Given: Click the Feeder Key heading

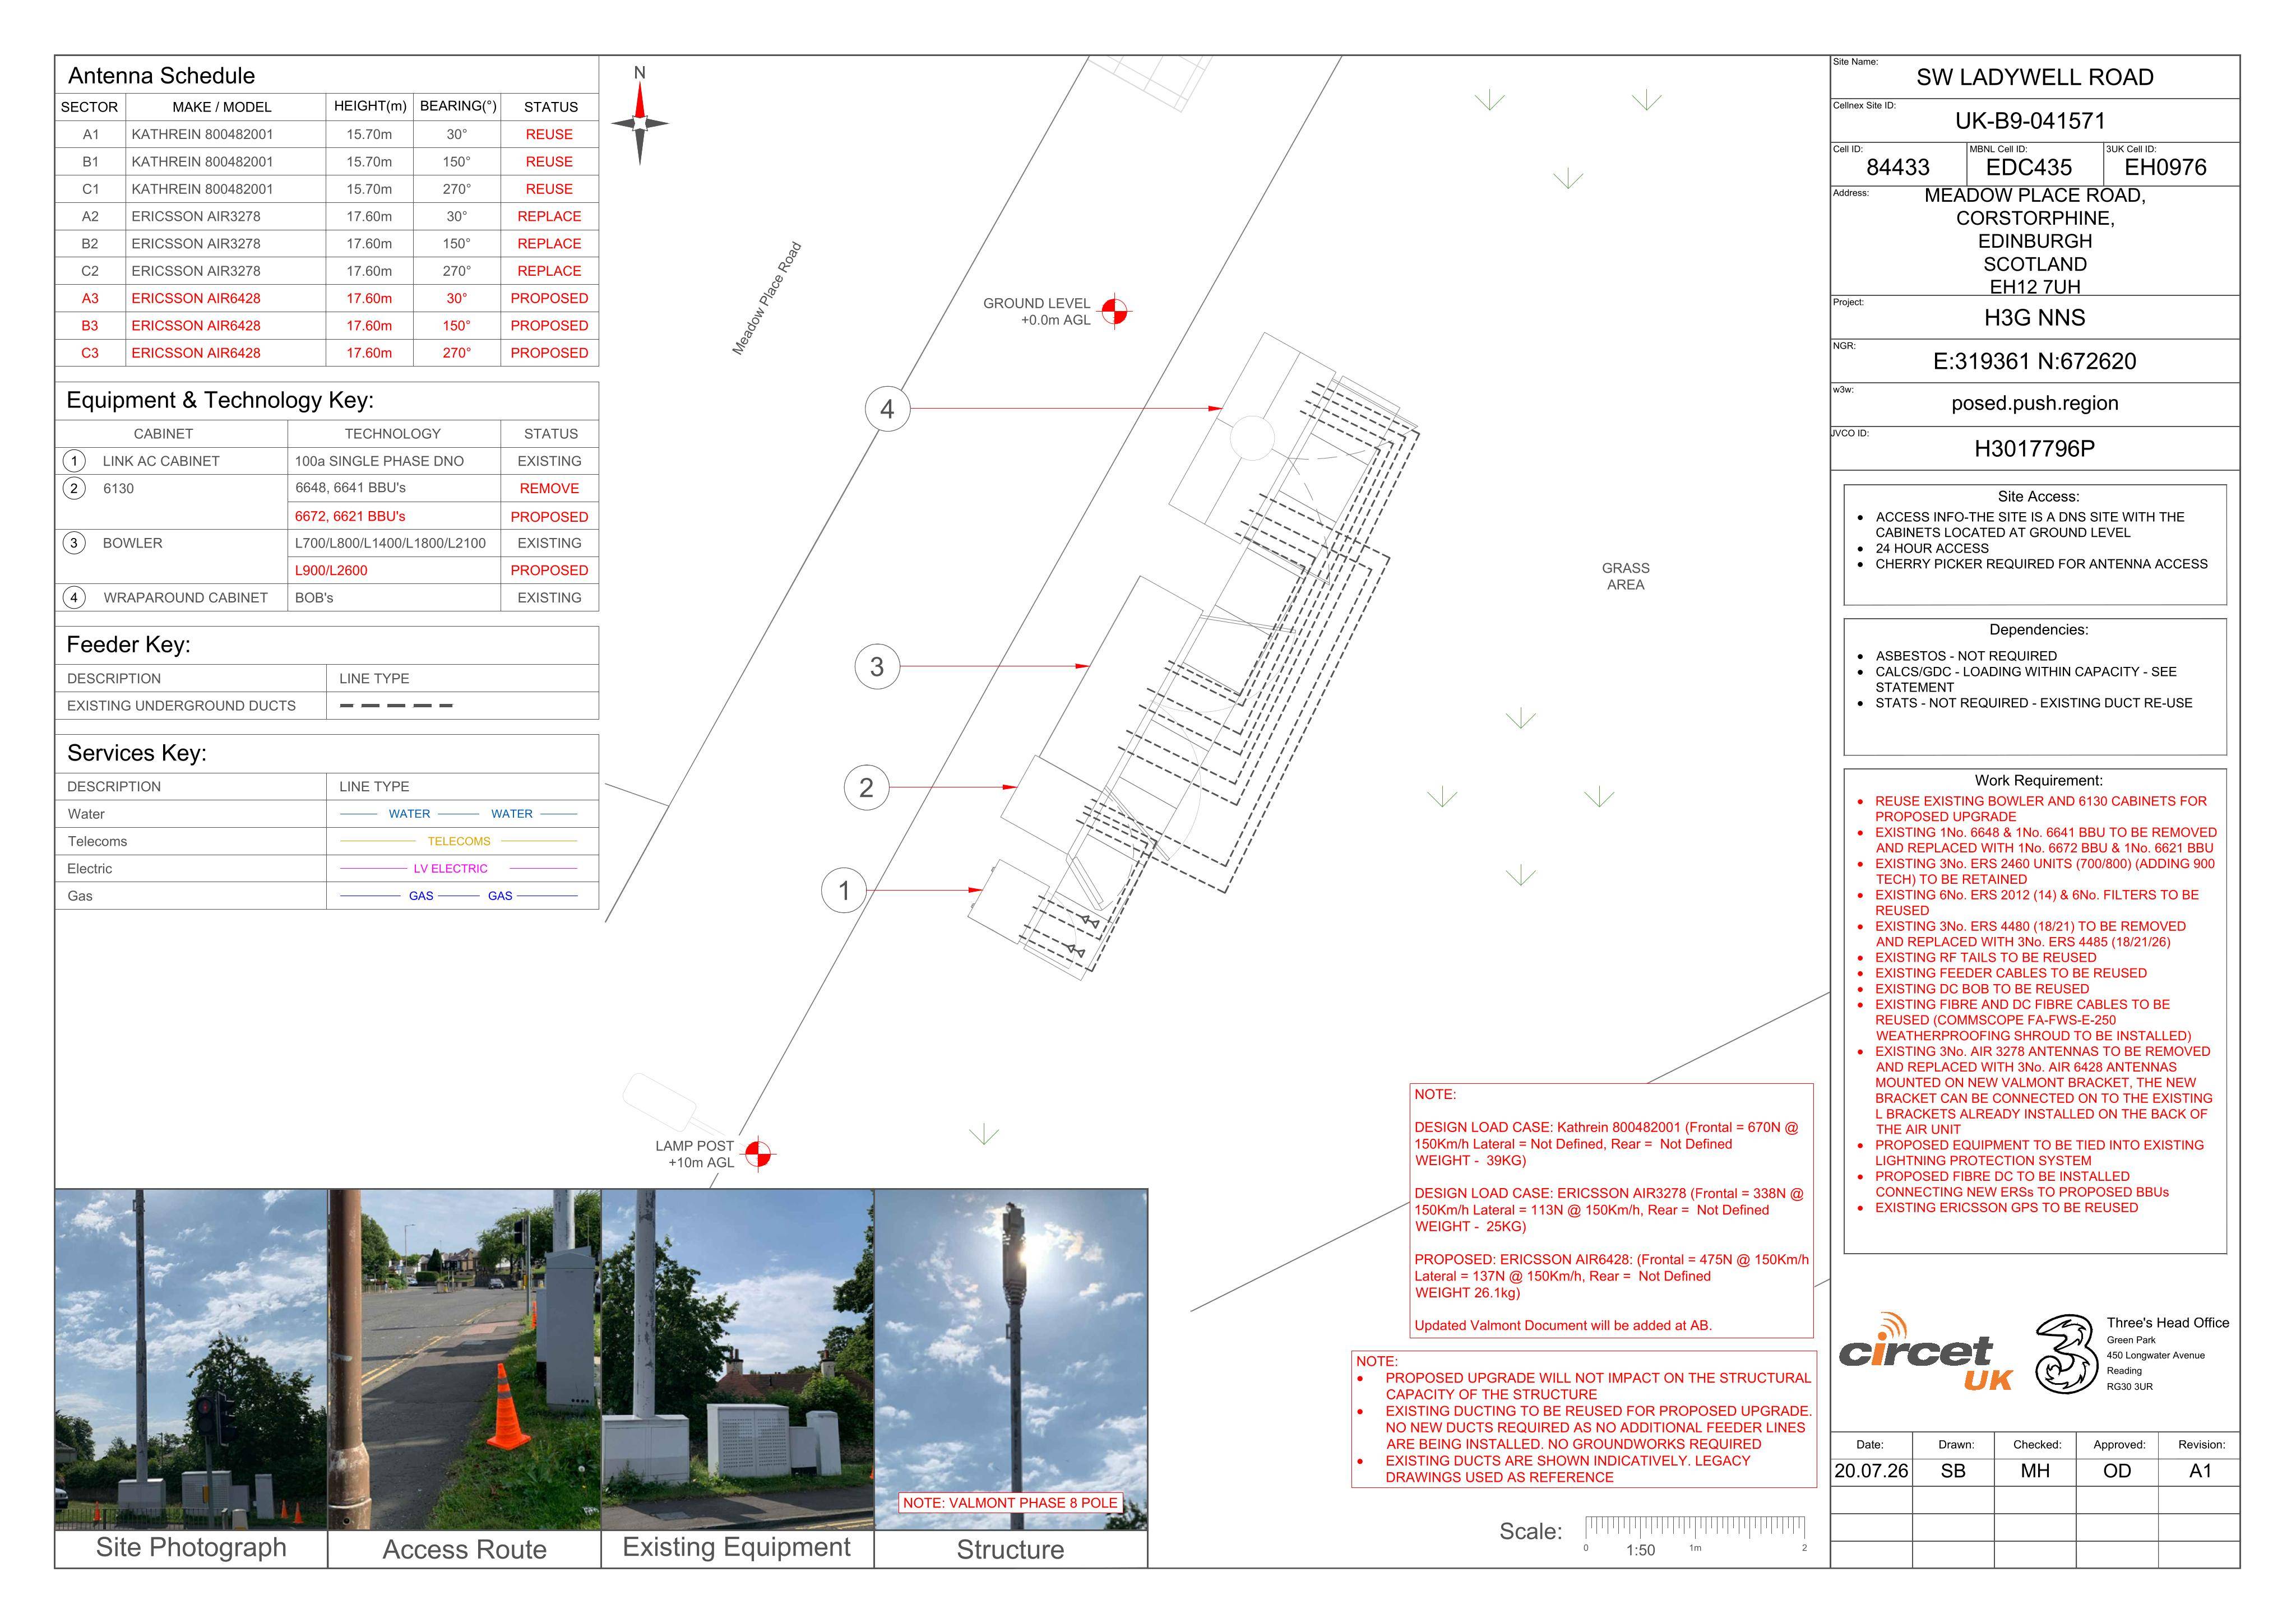Looking at the screenshot, I should [128, 645].
